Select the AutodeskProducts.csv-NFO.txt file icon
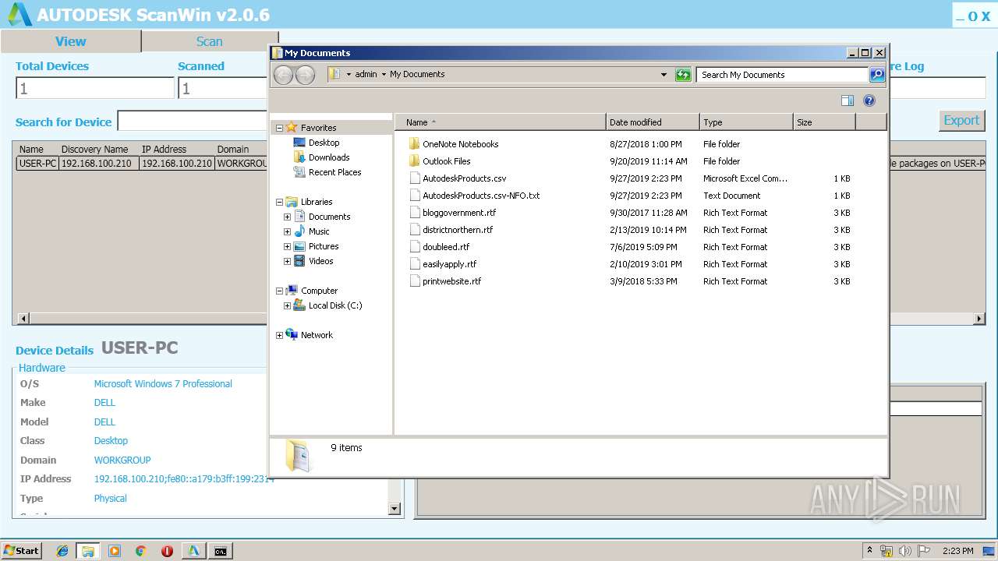 coord(415,196)
